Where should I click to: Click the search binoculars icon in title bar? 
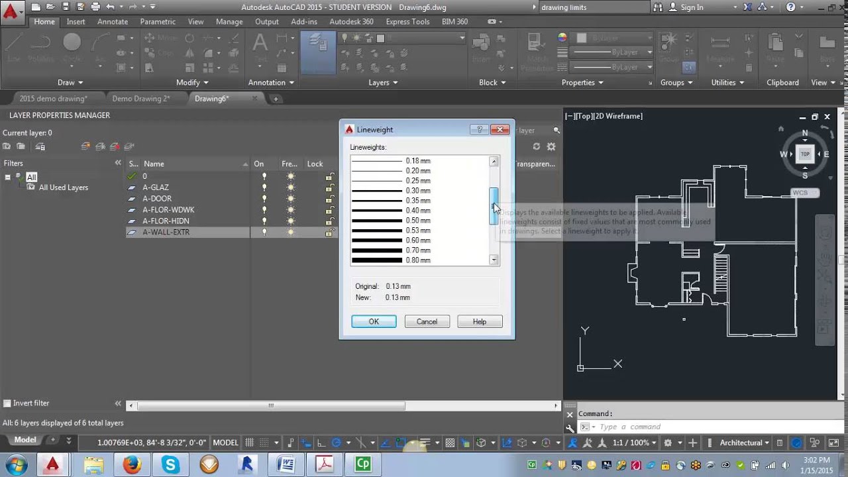point(658,7)
